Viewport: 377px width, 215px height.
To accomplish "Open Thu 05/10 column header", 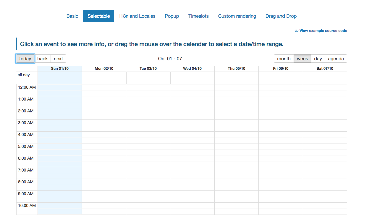I will coord(237,69).
